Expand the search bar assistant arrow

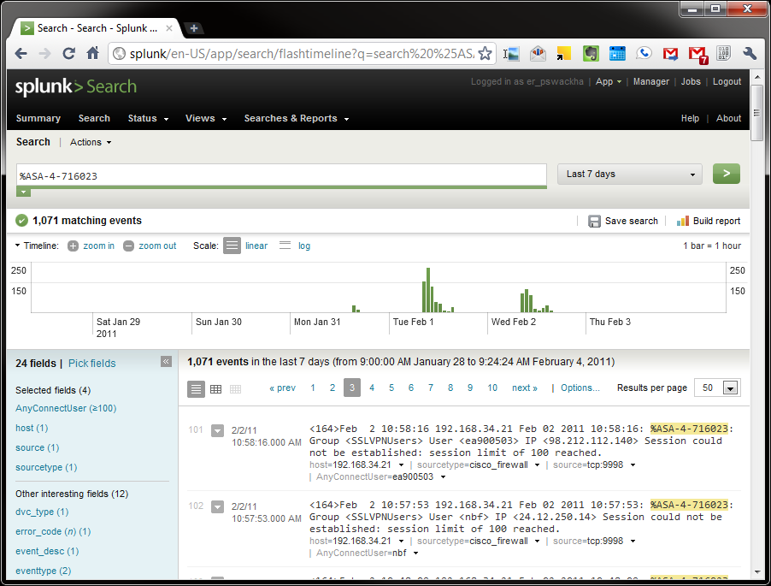click(23, 192)
